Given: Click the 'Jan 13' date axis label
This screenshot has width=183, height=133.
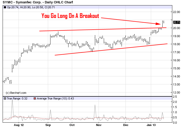Looking at the screenshot, I should click(x=151, y=125).
